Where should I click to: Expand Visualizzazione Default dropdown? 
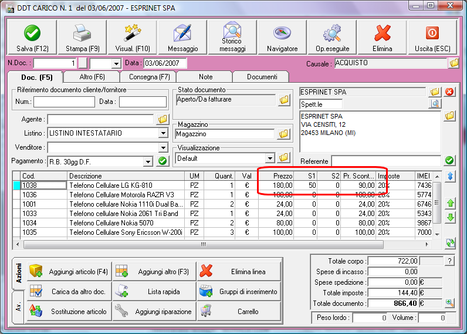pyautogui.click(x=270, y=158)
